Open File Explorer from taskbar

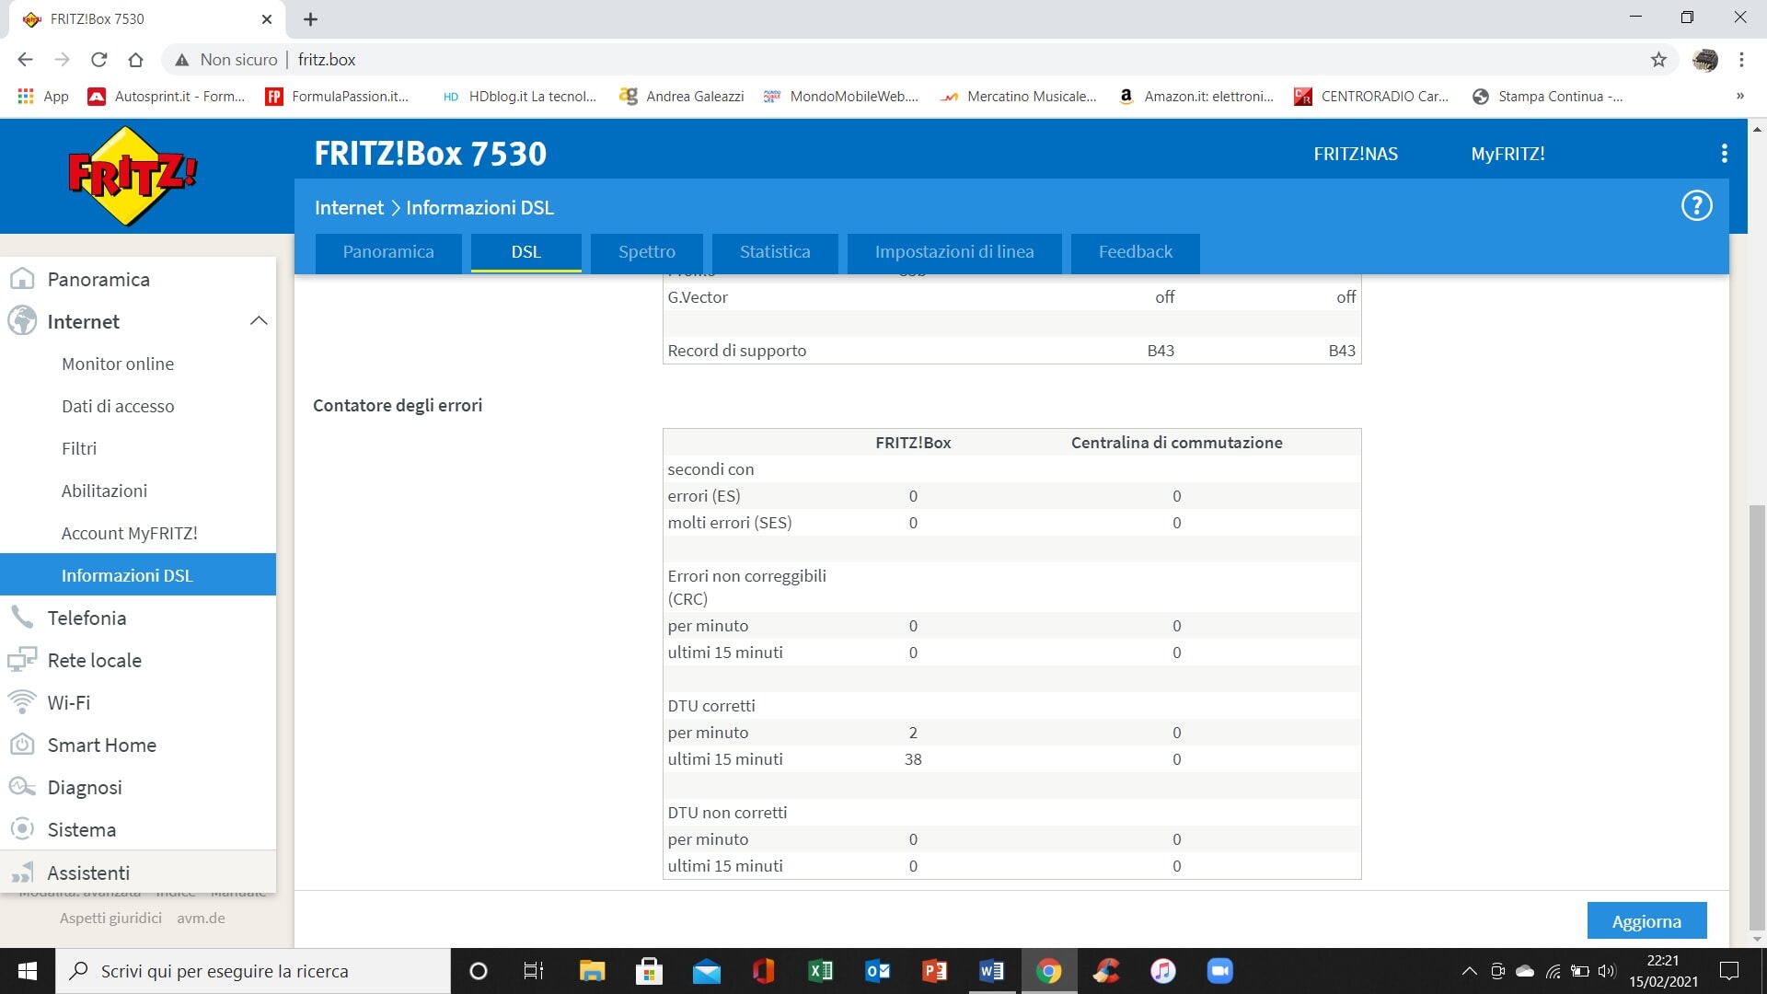[592, 971]
